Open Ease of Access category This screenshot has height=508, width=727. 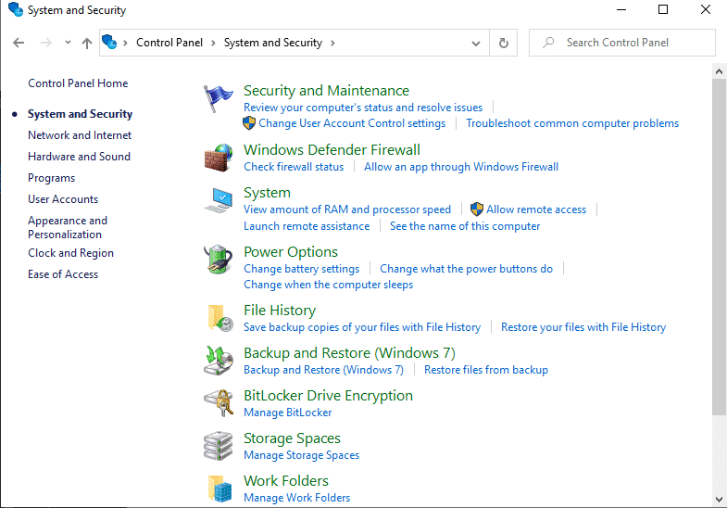pyautogui.click(x=63, y=274)
